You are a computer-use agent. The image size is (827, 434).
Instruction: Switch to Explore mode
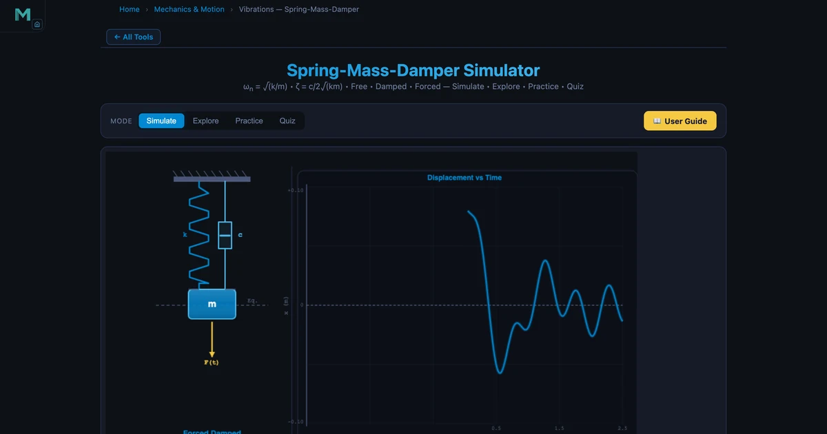tap(205, 121)
